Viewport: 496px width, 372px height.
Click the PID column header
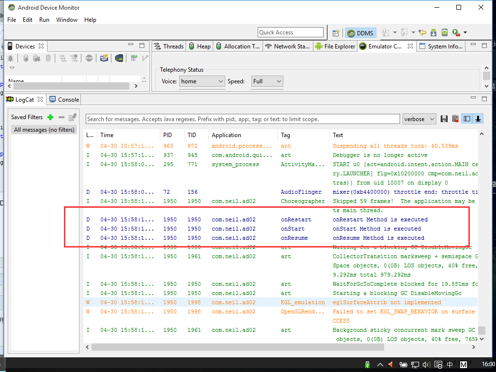[x=172, y=135]
